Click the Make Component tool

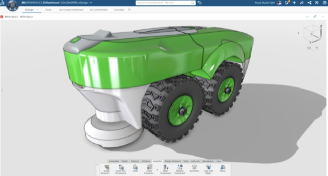coord(165,169)
